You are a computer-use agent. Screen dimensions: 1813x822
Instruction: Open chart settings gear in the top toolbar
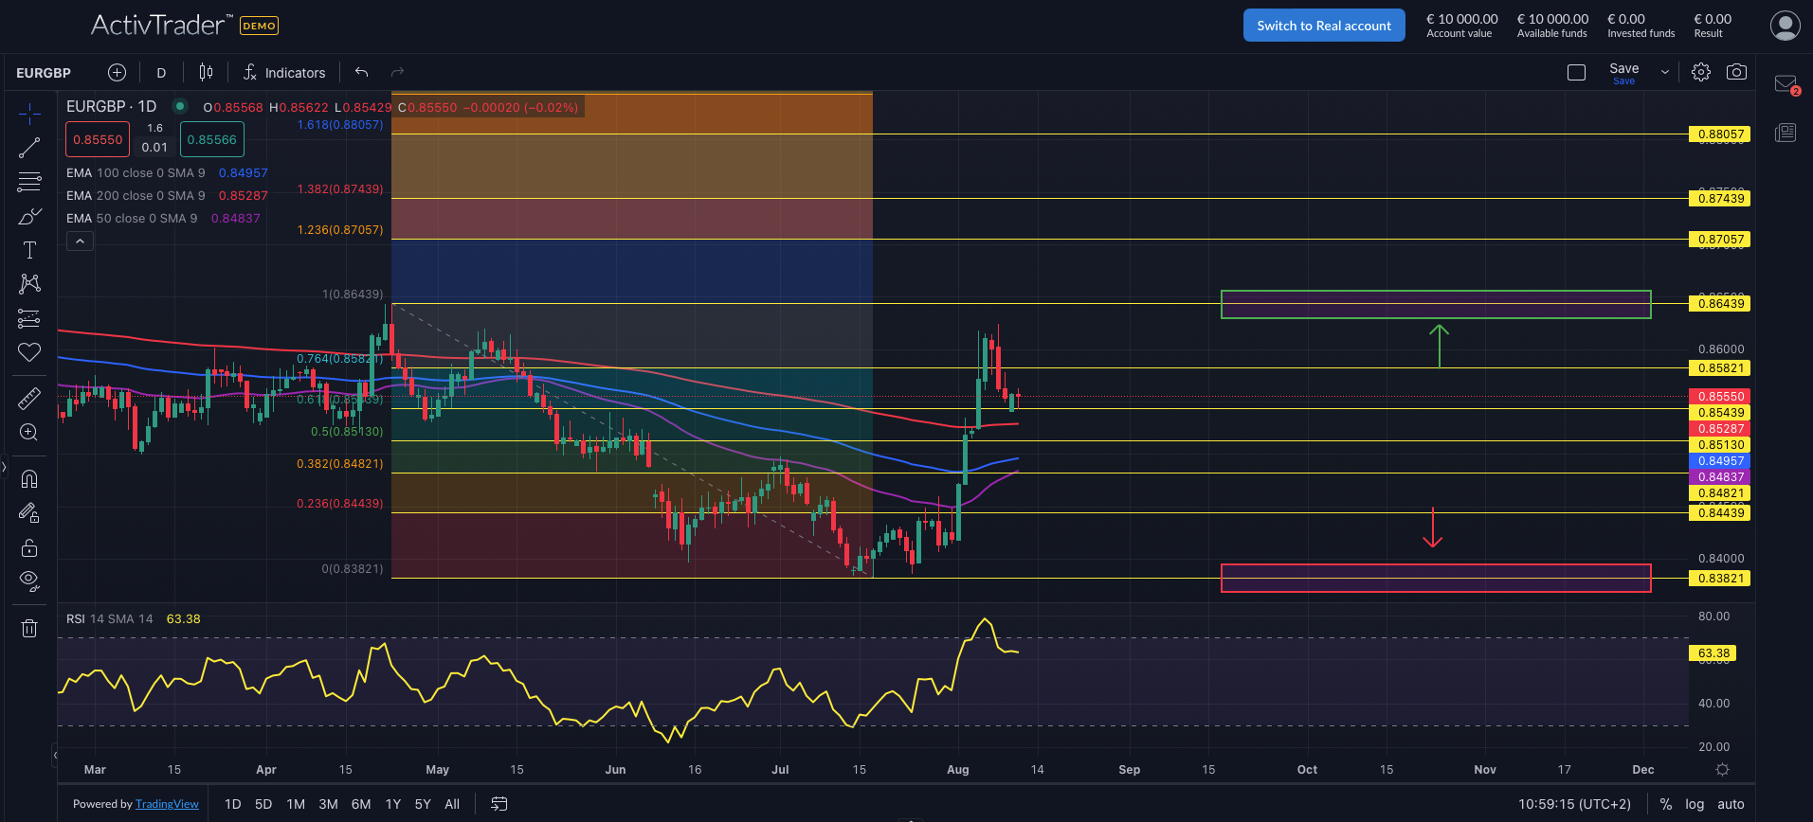[1701, 72]
